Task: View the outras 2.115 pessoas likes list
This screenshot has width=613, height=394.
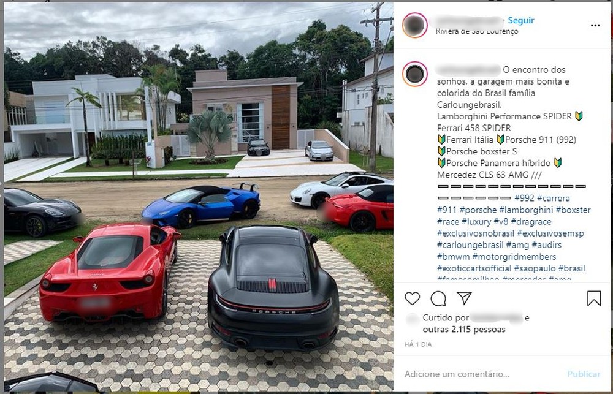Action: [464, 330]
